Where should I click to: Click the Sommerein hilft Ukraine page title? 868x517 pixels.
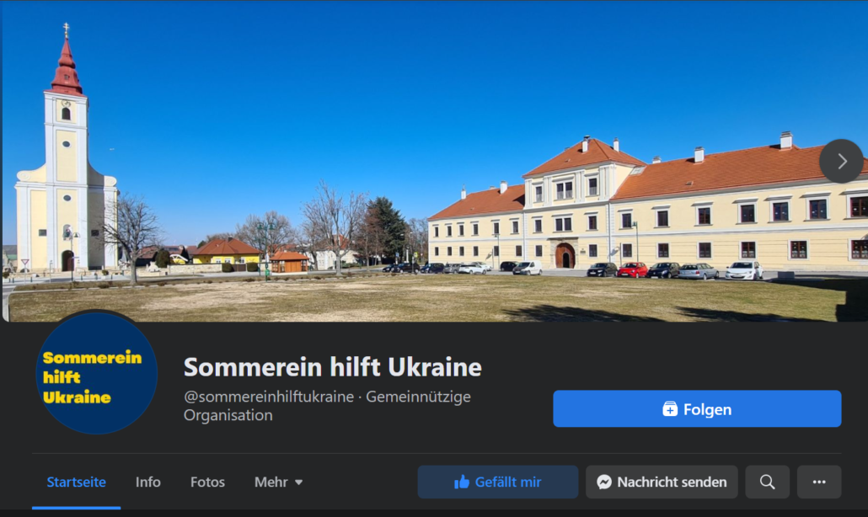tap(333, 367)
